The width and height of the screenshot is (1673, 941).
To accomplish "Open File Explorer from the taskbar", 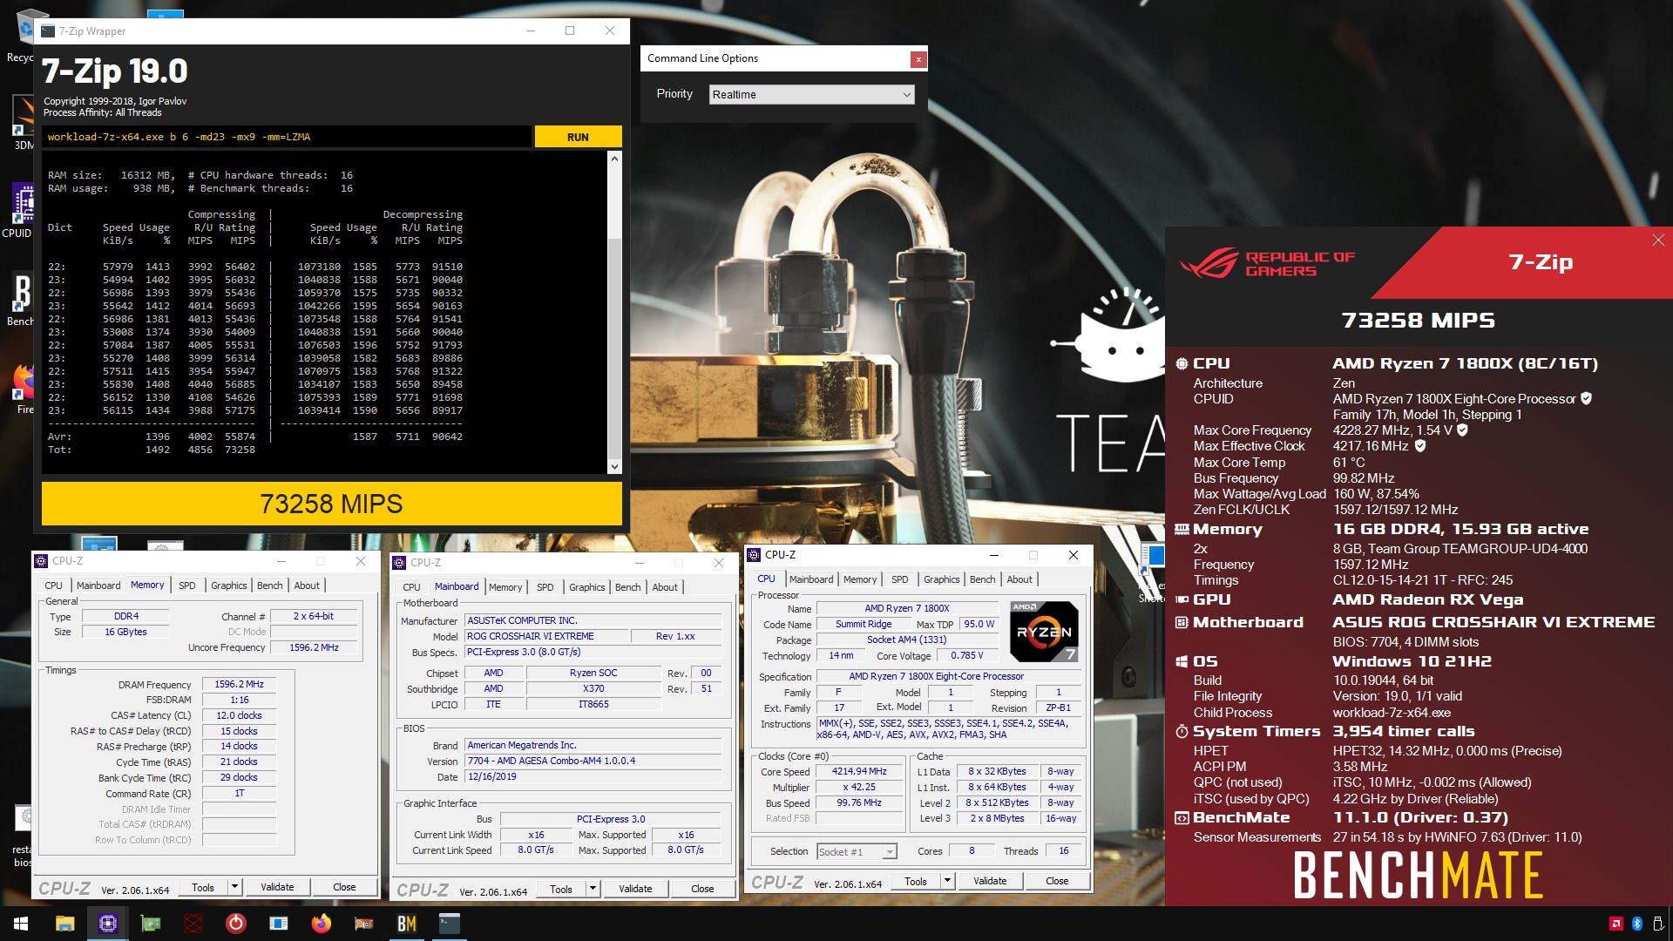I will [x=65, y=924].
